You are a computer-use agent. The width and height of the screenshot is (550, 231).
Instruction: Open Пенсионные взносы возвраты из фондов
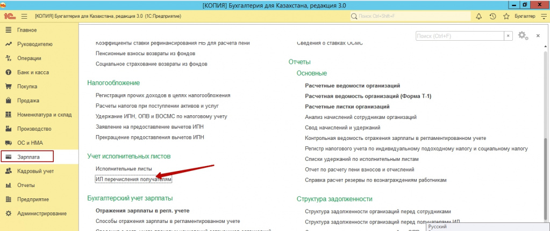point(146,54)
